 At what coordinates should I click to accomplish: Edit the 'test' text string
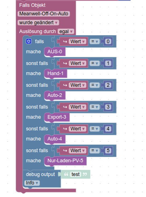coord(75,174)
